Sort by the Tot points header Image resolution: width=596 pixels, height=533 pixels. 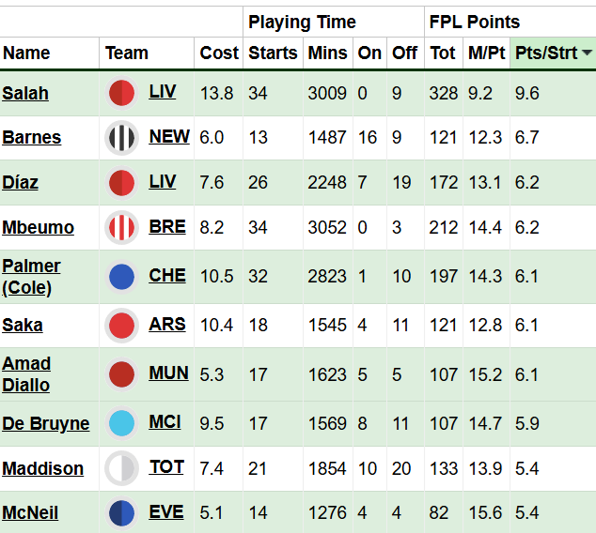tap(443, 53)
